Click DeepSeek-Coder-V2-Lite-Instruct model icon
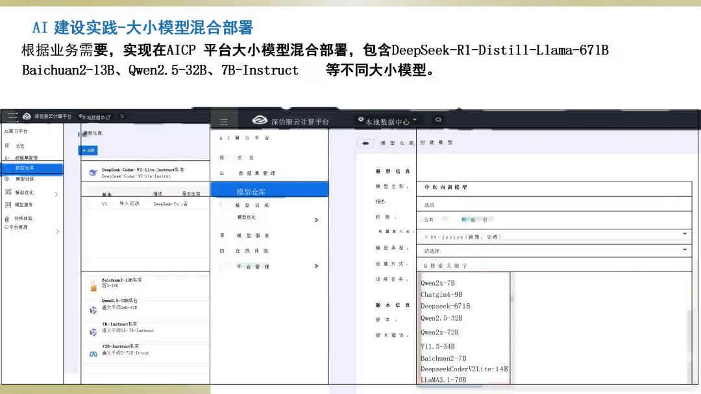The width and height of the screenshot is (701, 394). coord(93,172)
